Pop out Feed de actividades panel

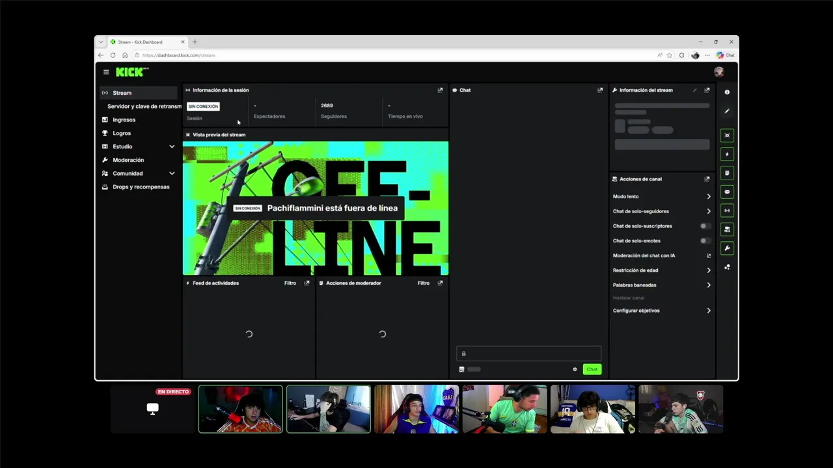coord(307,283)
